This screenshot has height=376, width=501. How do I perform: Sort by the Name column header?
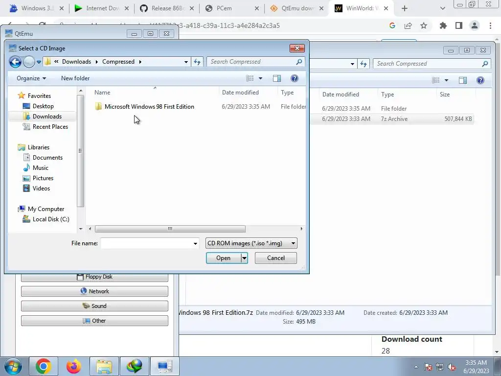(x=102, y=93)
